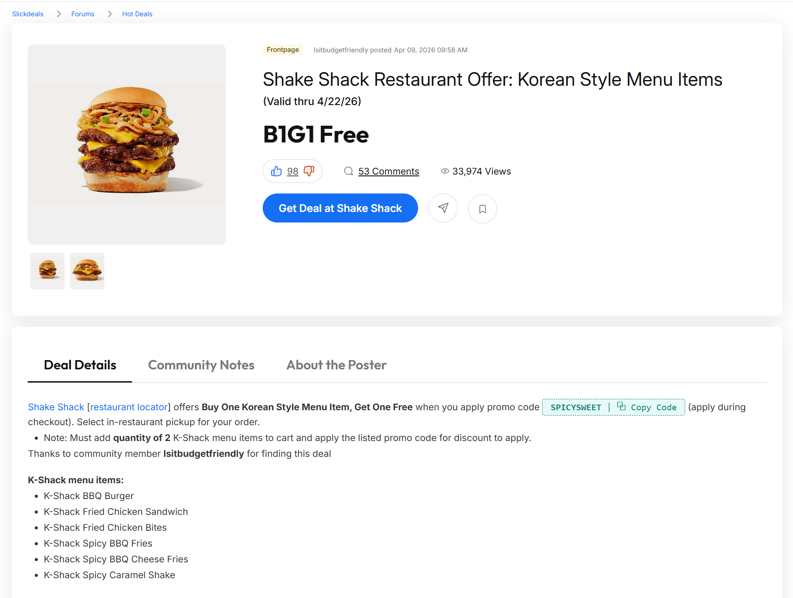Image resolution: width=793 pixels, height=598 pixels.
Task: Click the Valid thru 4/22/26 text
Action: click(312, 102)
